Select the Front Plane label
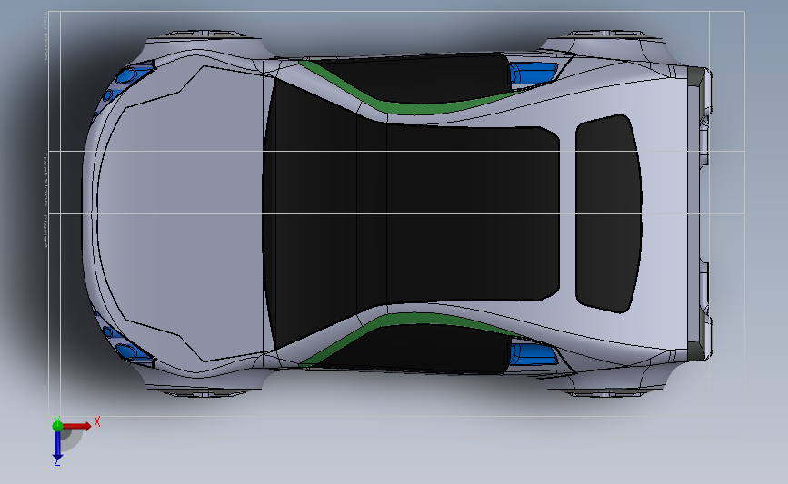 tap(45, 179)
